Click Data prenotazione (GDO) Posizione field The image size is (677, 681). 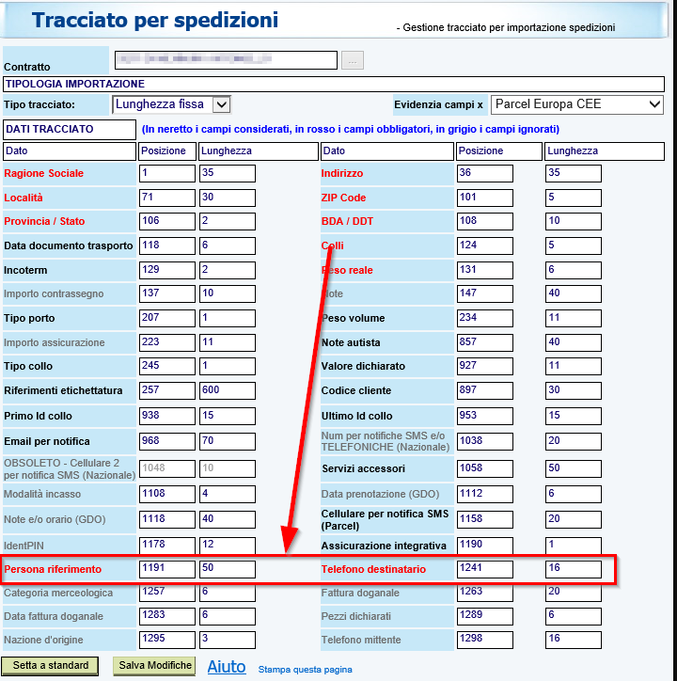point(484,494)
